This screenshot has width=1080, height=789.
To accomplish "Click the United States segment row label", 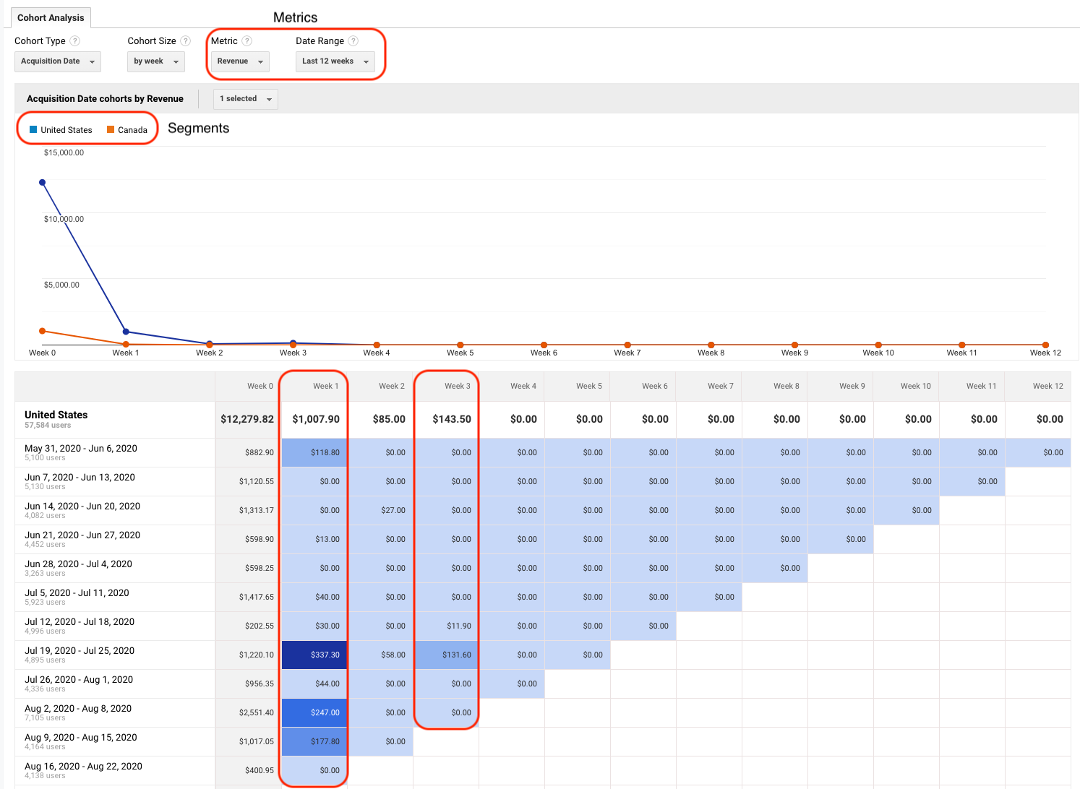I will [x=56, y=415].
